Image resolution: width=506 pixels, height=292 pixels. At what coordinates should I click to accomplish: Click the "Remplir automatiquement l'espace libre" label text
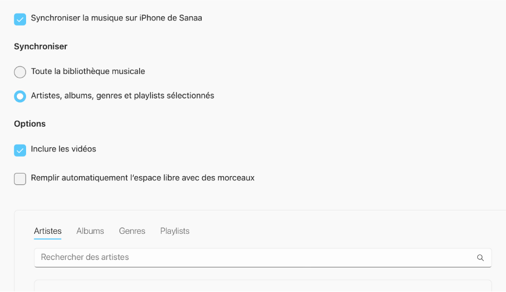pos(143,178)
